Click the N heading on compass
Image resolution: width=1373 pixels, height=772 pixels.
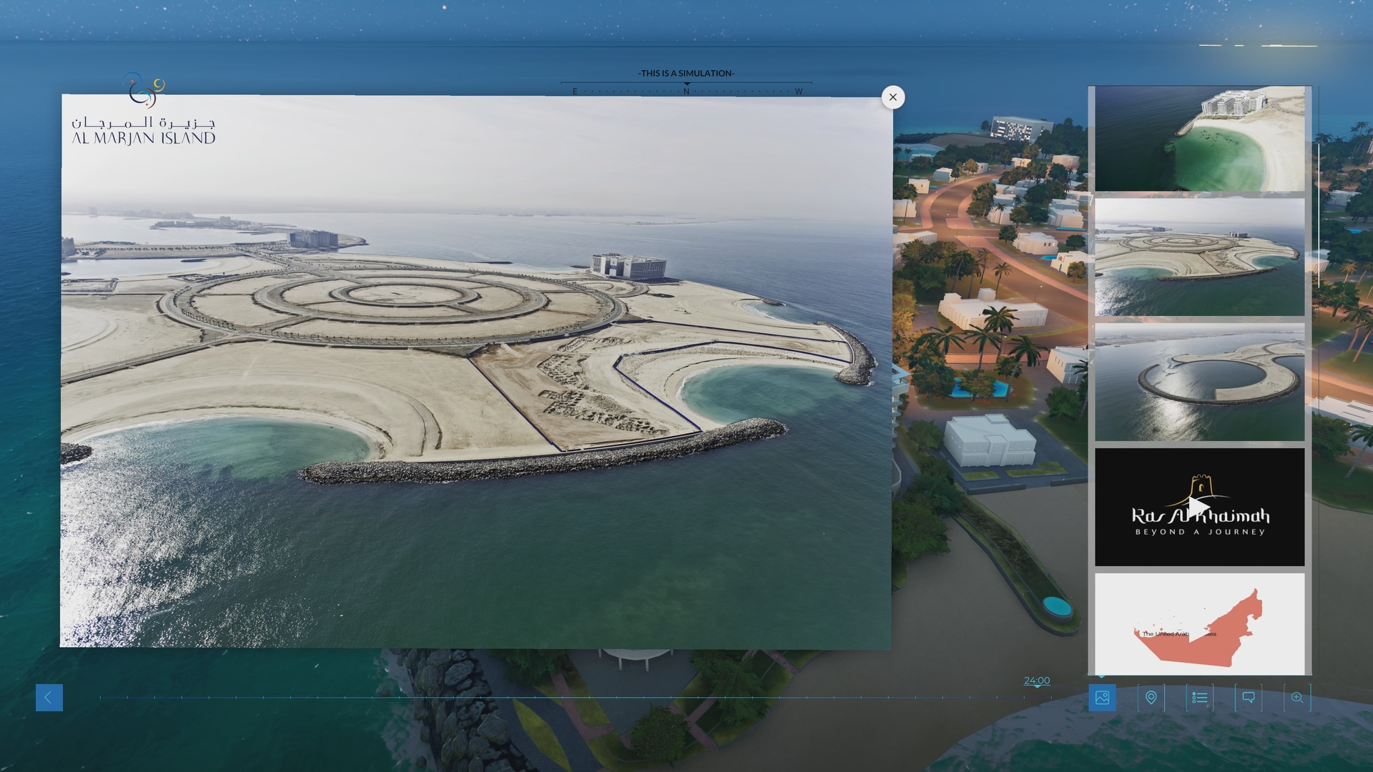tap(686, 91)
